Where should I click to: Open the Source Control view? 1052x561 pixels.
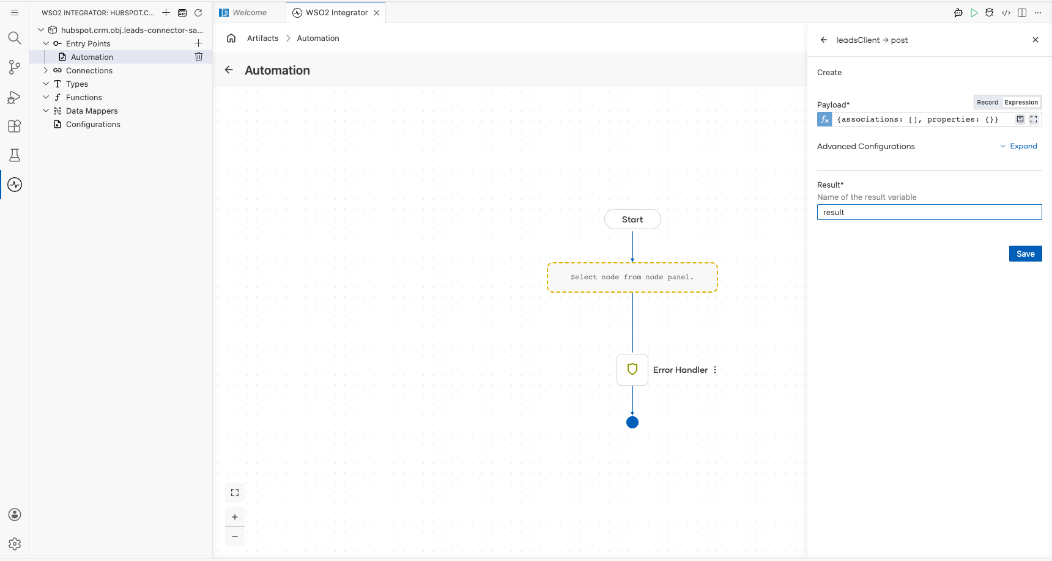[15, 67]
